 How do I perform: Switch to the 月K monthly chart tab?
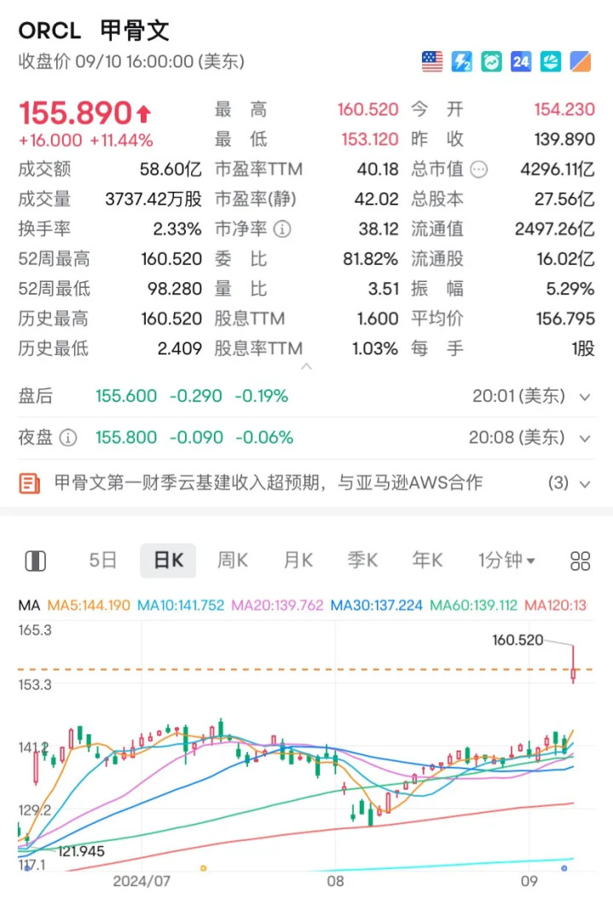pos(298,560)
